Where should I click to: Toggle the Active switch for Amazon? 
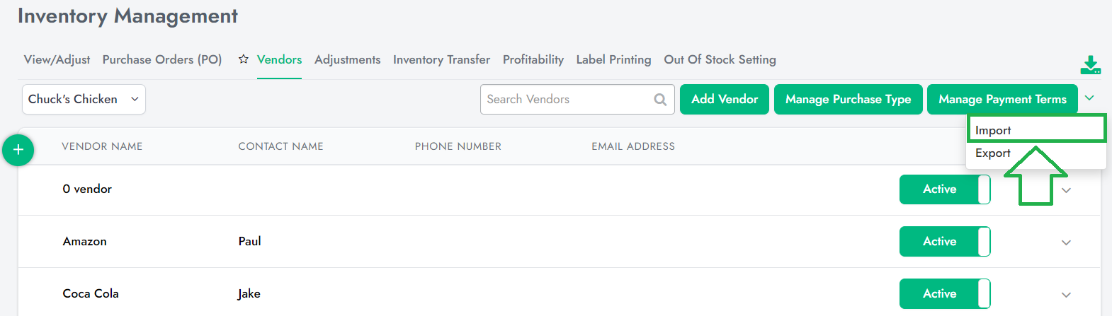[x=945, y=242]
